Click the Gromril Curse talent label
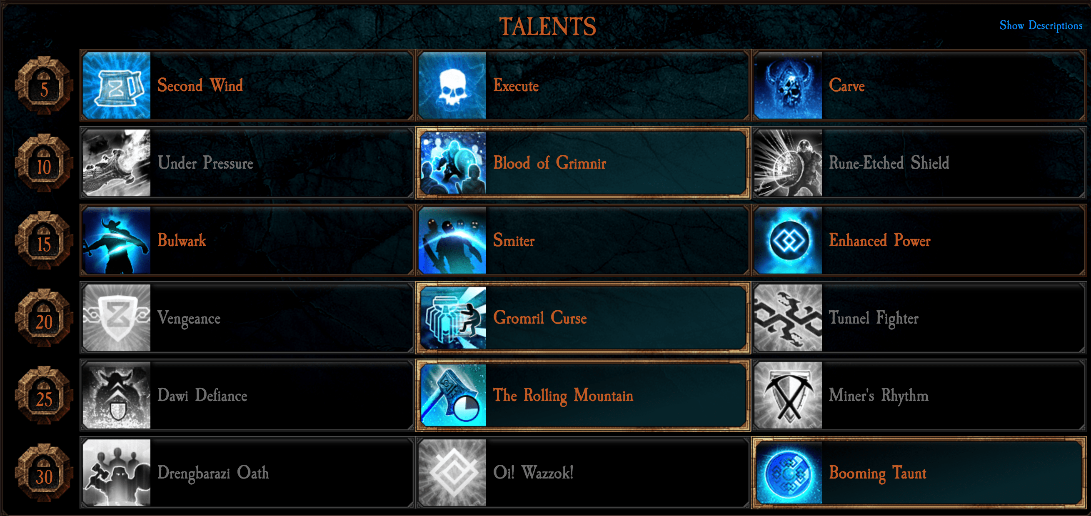 (x=540, y=318)
